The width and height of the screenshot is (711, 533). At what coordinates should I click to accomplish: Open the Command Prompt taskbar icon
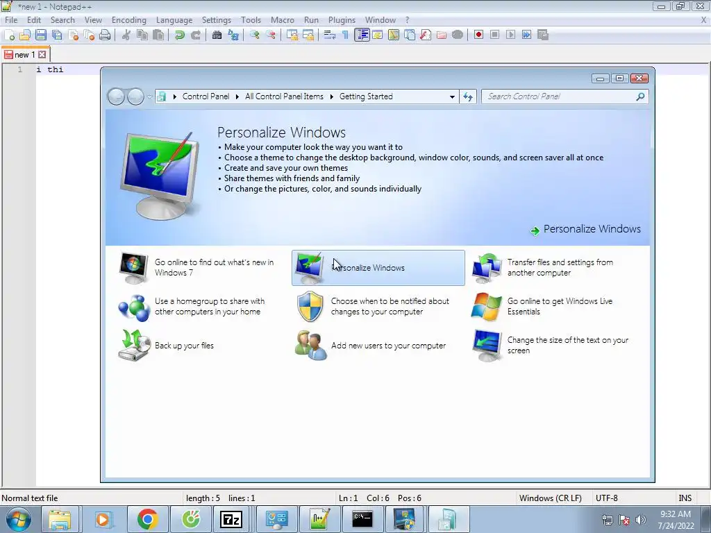tap(362, 519)
